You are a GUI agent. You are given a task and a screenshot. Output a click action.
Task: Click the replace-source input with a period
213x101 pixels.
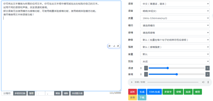(41, 93)
